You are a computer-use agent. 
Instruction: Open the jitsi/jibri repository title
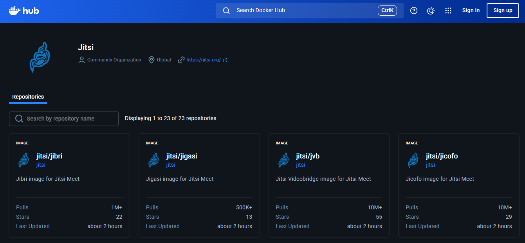49,156
